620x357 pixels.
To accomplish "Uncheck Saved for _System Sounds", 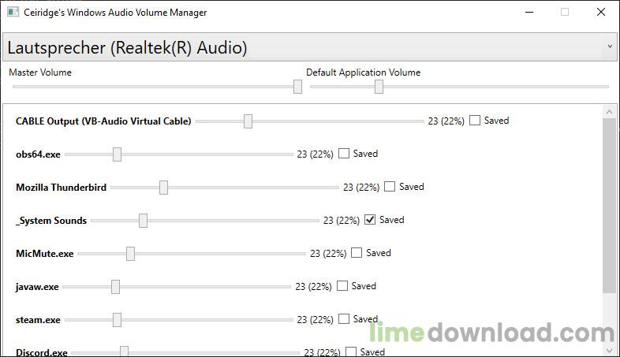I will point(370,220).
